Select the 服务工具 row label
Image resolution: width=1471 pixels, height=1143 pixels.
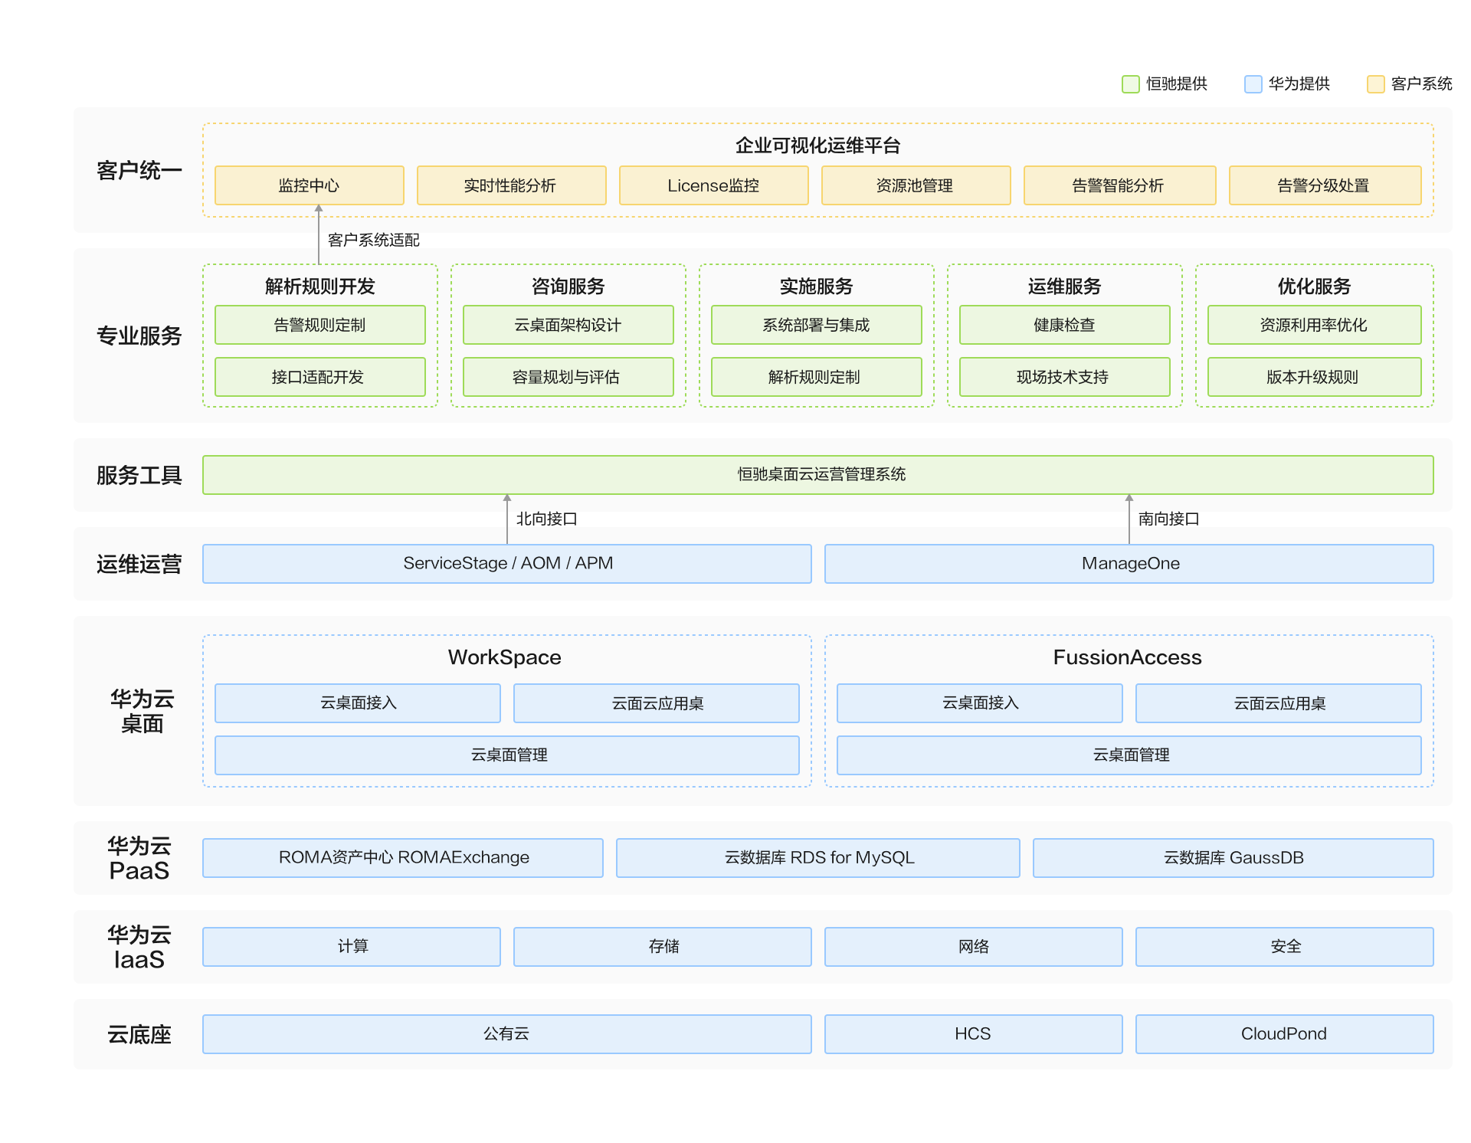click(x=139, y=475)
